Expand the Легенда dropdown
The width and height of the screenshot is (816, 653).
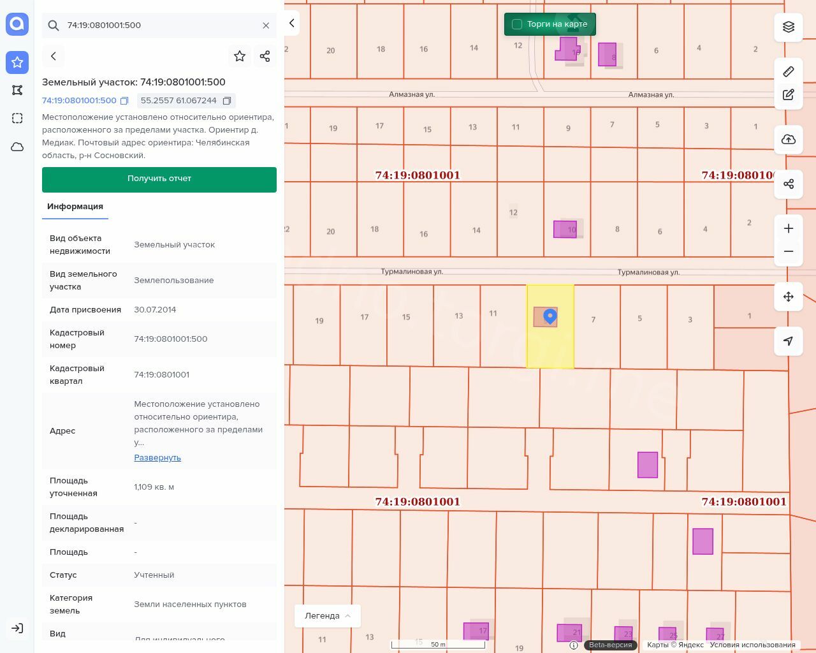click(x=328, y=616)
